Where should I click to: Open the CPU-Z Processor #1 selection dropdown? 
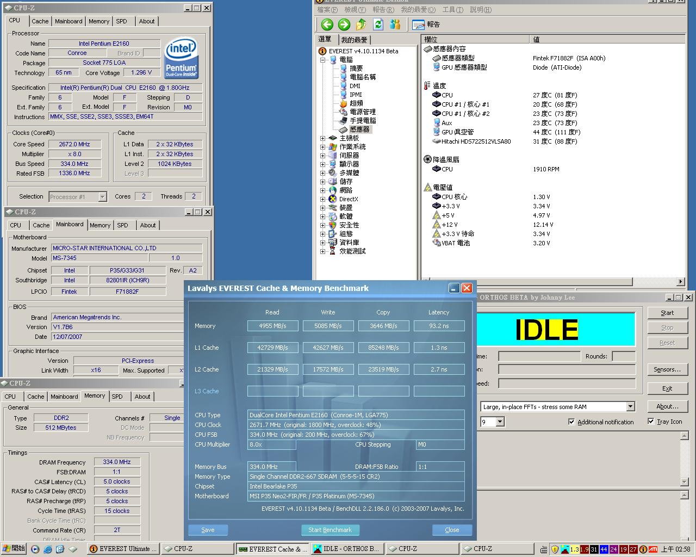point(102,196)
